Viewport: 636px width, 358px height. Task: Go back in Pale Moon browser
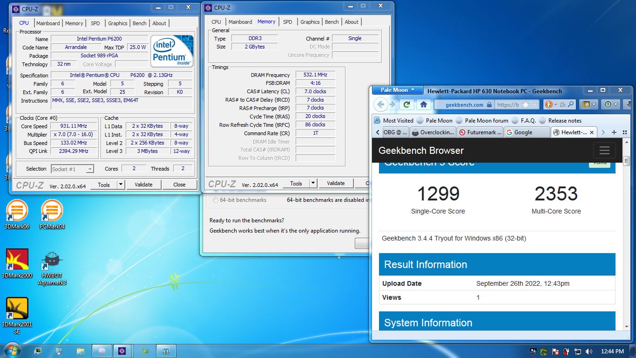[381, 104]
